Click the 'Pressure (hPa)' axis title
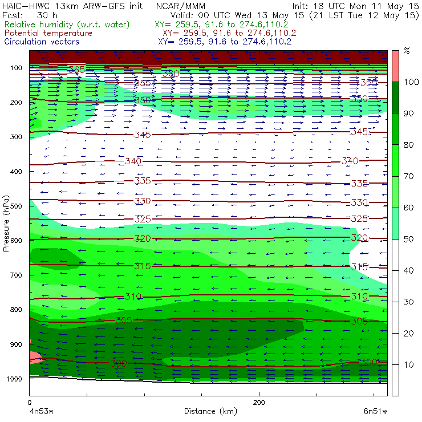 6,224
